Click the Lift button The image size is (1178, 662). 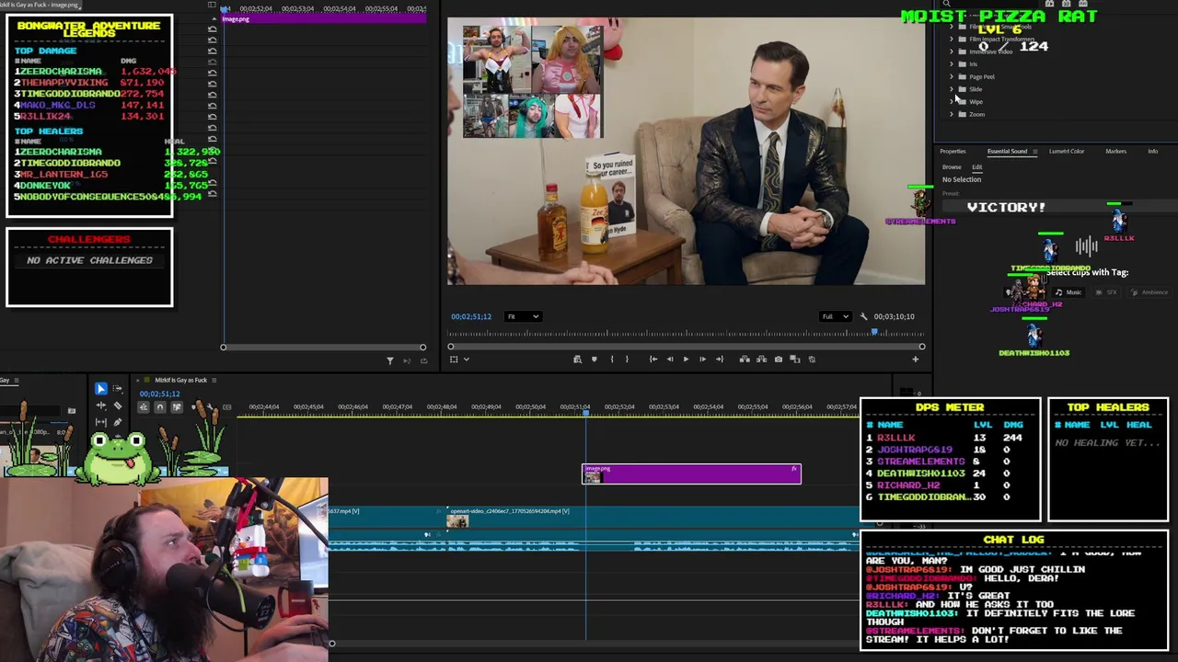pyautogui.click(x=745, y=360)
